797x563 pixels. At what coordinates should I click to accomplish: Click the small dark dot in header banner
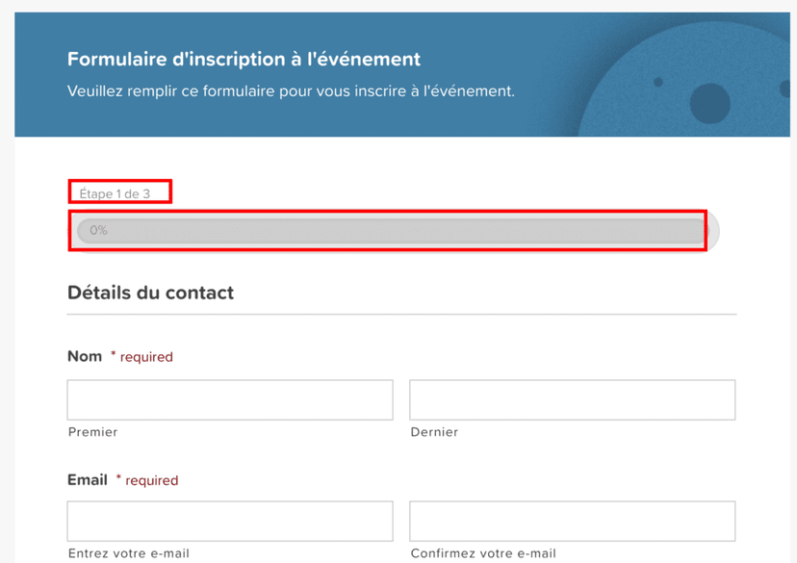(x=658, y=83)
